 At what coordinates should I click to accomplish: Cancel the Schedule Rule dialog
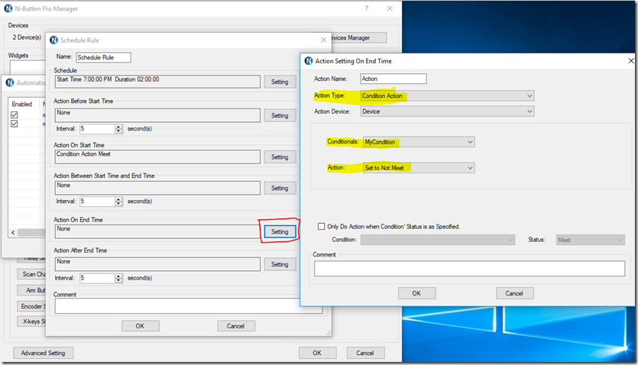pyautogui.click(x=235, y=326)
